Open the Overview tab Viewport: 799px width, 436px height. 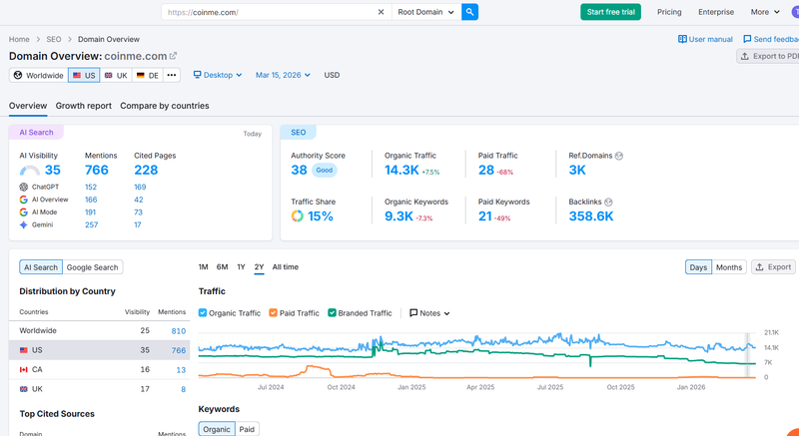coord(28,106)
